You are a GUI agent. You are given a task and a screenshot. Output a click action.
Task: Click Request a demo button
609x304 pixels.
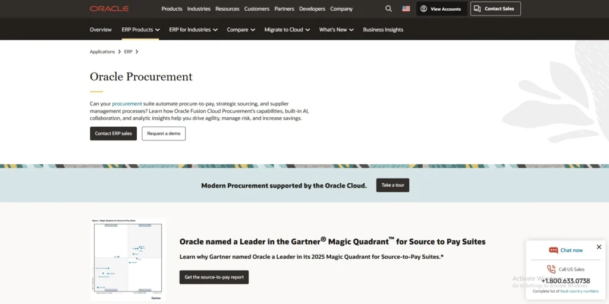point(164,133)
